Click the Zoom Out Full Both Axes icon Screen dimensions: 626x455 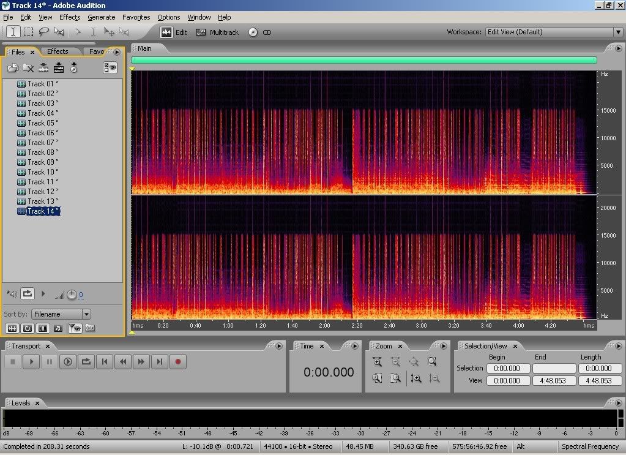point(414,362)
